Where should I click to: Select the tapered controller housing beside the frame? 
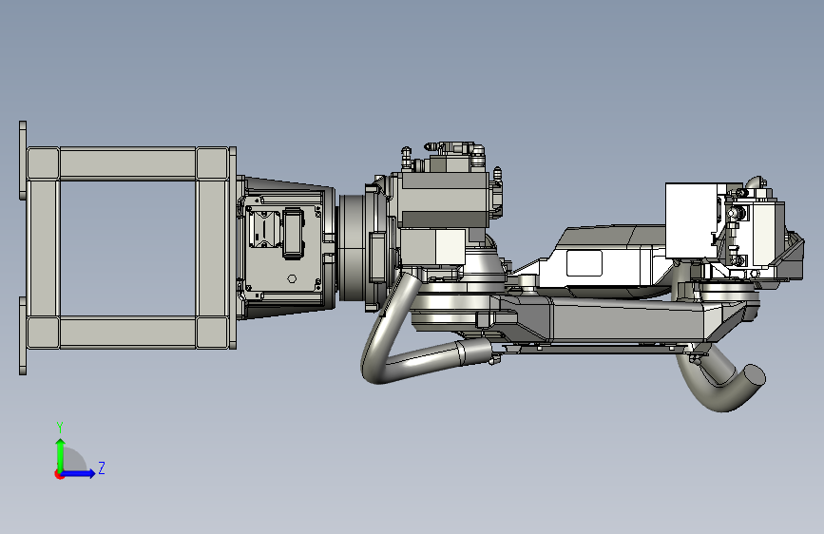(286, 247)
